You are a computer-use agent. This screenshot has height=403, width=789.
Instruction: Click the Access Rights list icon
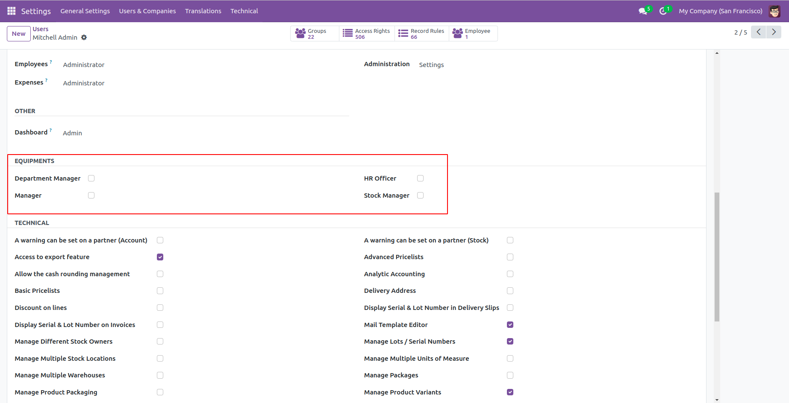pos(348,33)
